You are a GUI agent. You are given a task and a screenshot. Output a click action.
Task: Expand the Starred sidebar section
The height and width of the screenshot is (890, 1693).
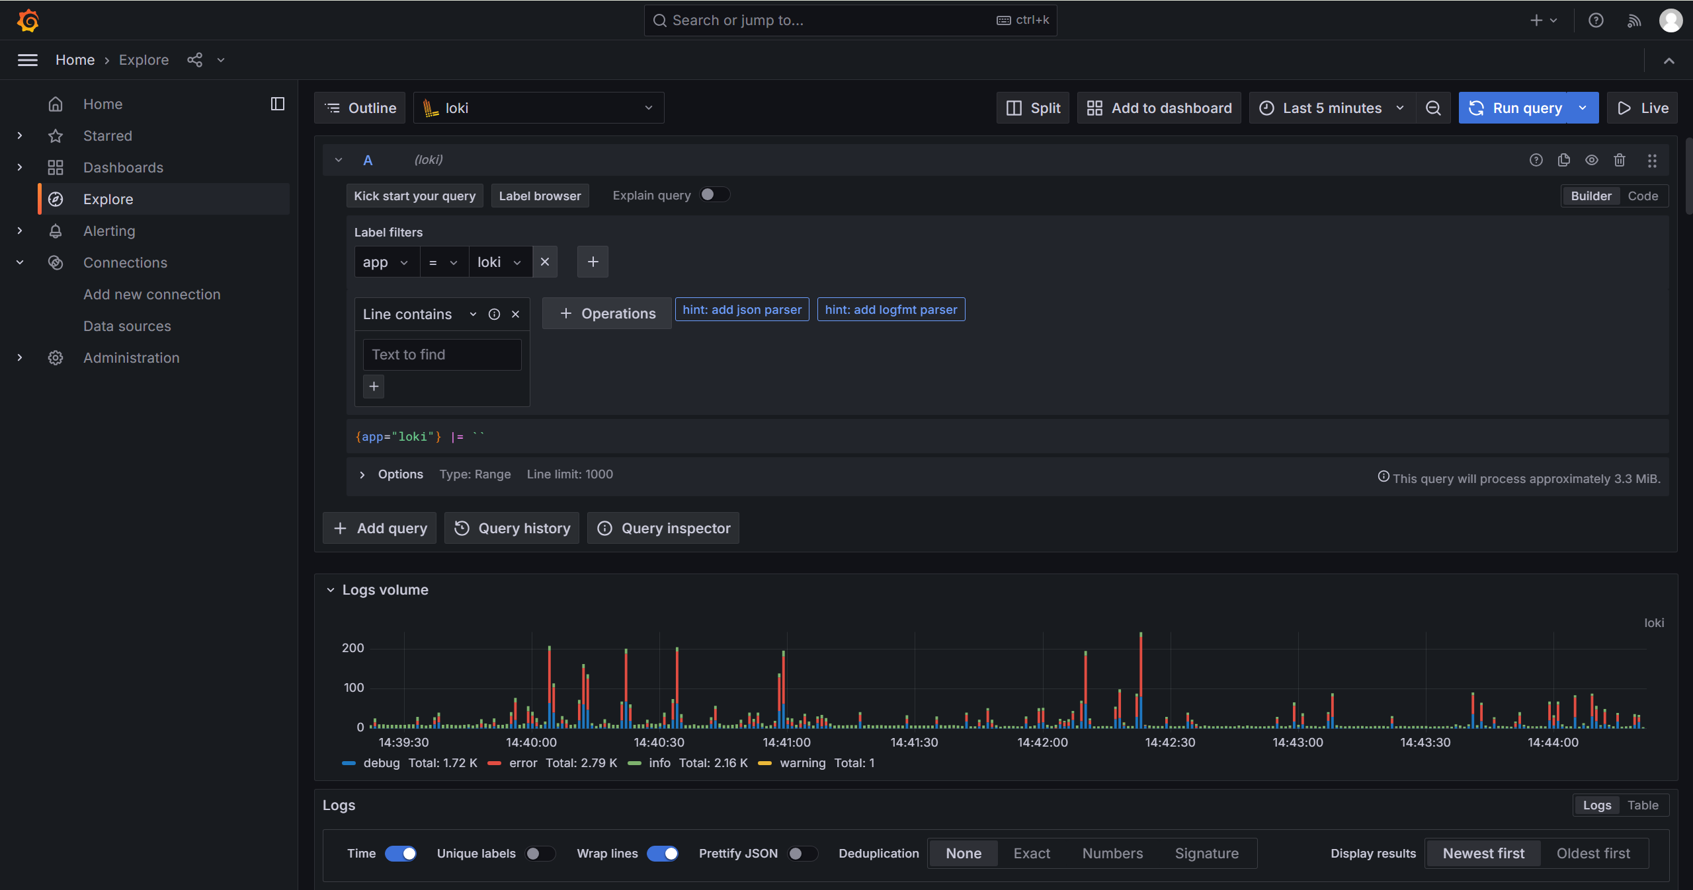[x=20, y=135]
